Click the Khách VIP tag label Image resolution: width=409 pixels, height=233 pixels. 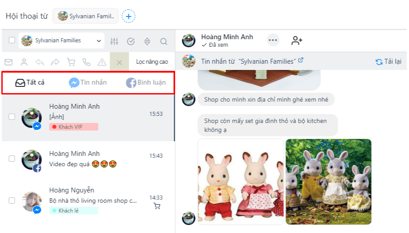[x=74, y=127]
